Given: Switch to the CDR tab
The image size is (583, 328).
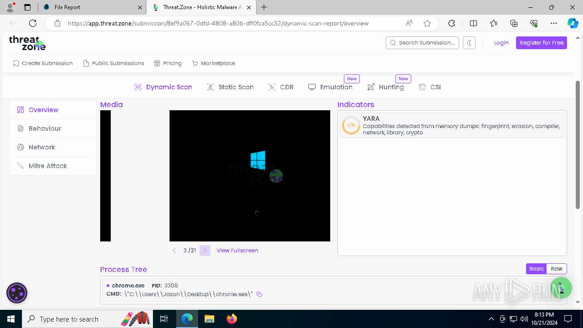Looking at the screenshot, I should pos(281,87).
